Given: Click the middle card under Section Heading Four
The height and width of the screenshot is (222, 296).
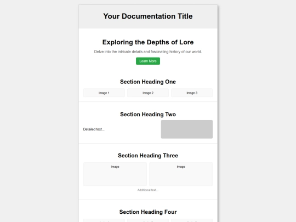Looking at the screenshot, I should tap(148, 220).
